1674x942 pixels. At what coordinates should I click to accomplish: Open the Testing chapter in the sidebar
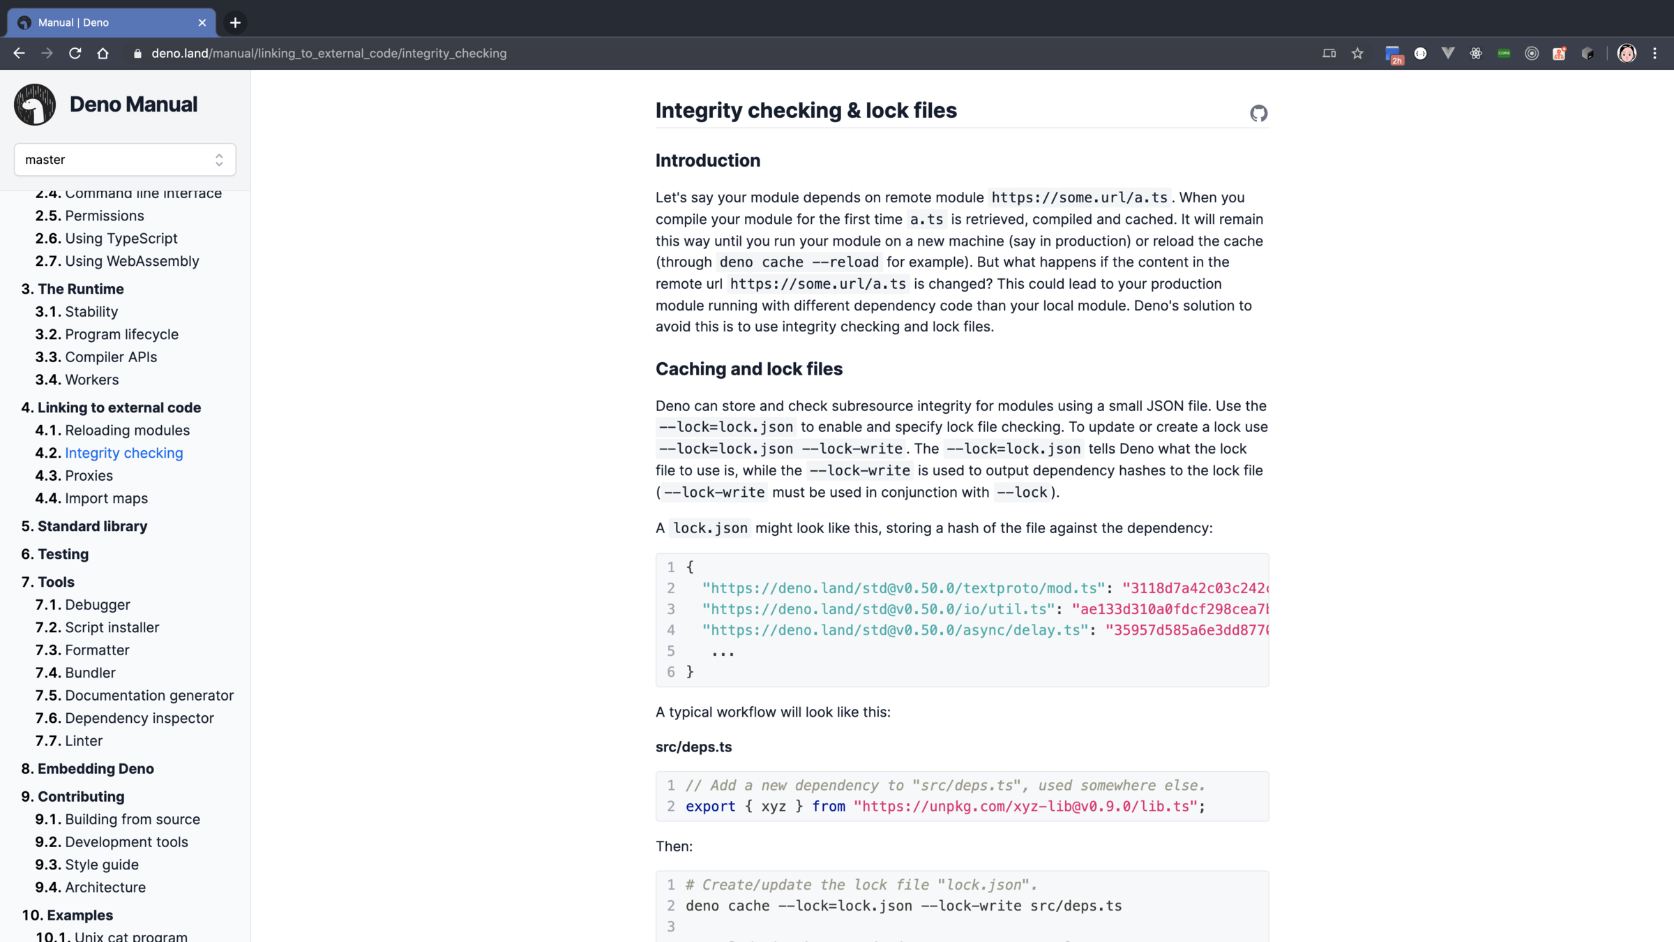[x=63, y=554]
